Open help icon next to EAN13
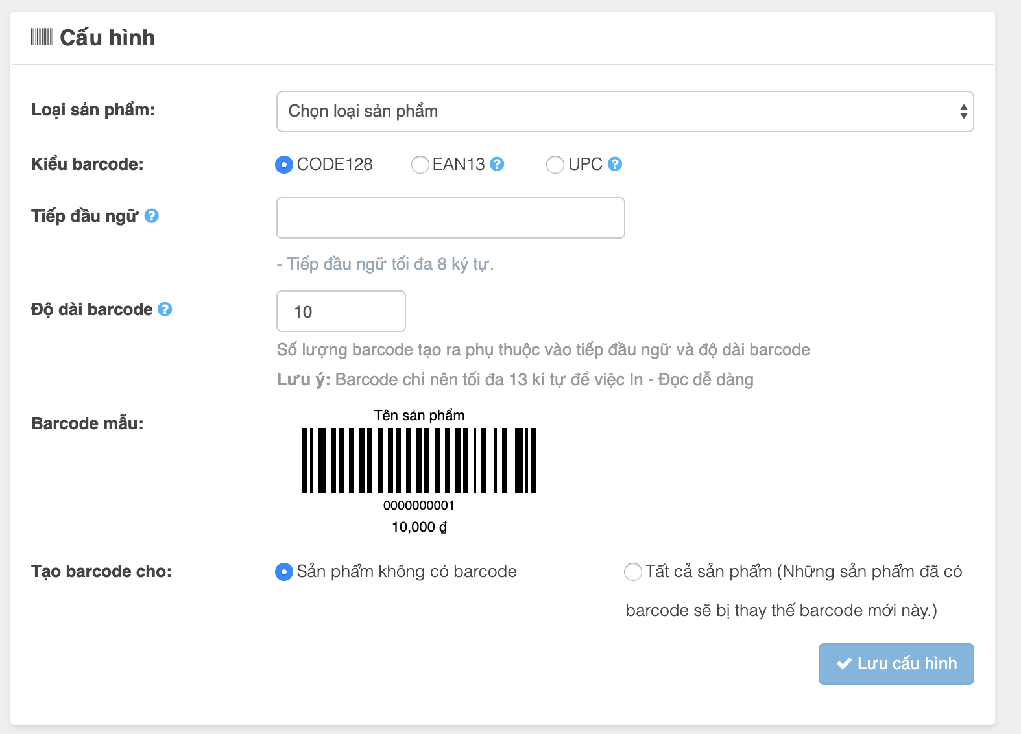Screen dimensions: 1021x734 point(497,164)
